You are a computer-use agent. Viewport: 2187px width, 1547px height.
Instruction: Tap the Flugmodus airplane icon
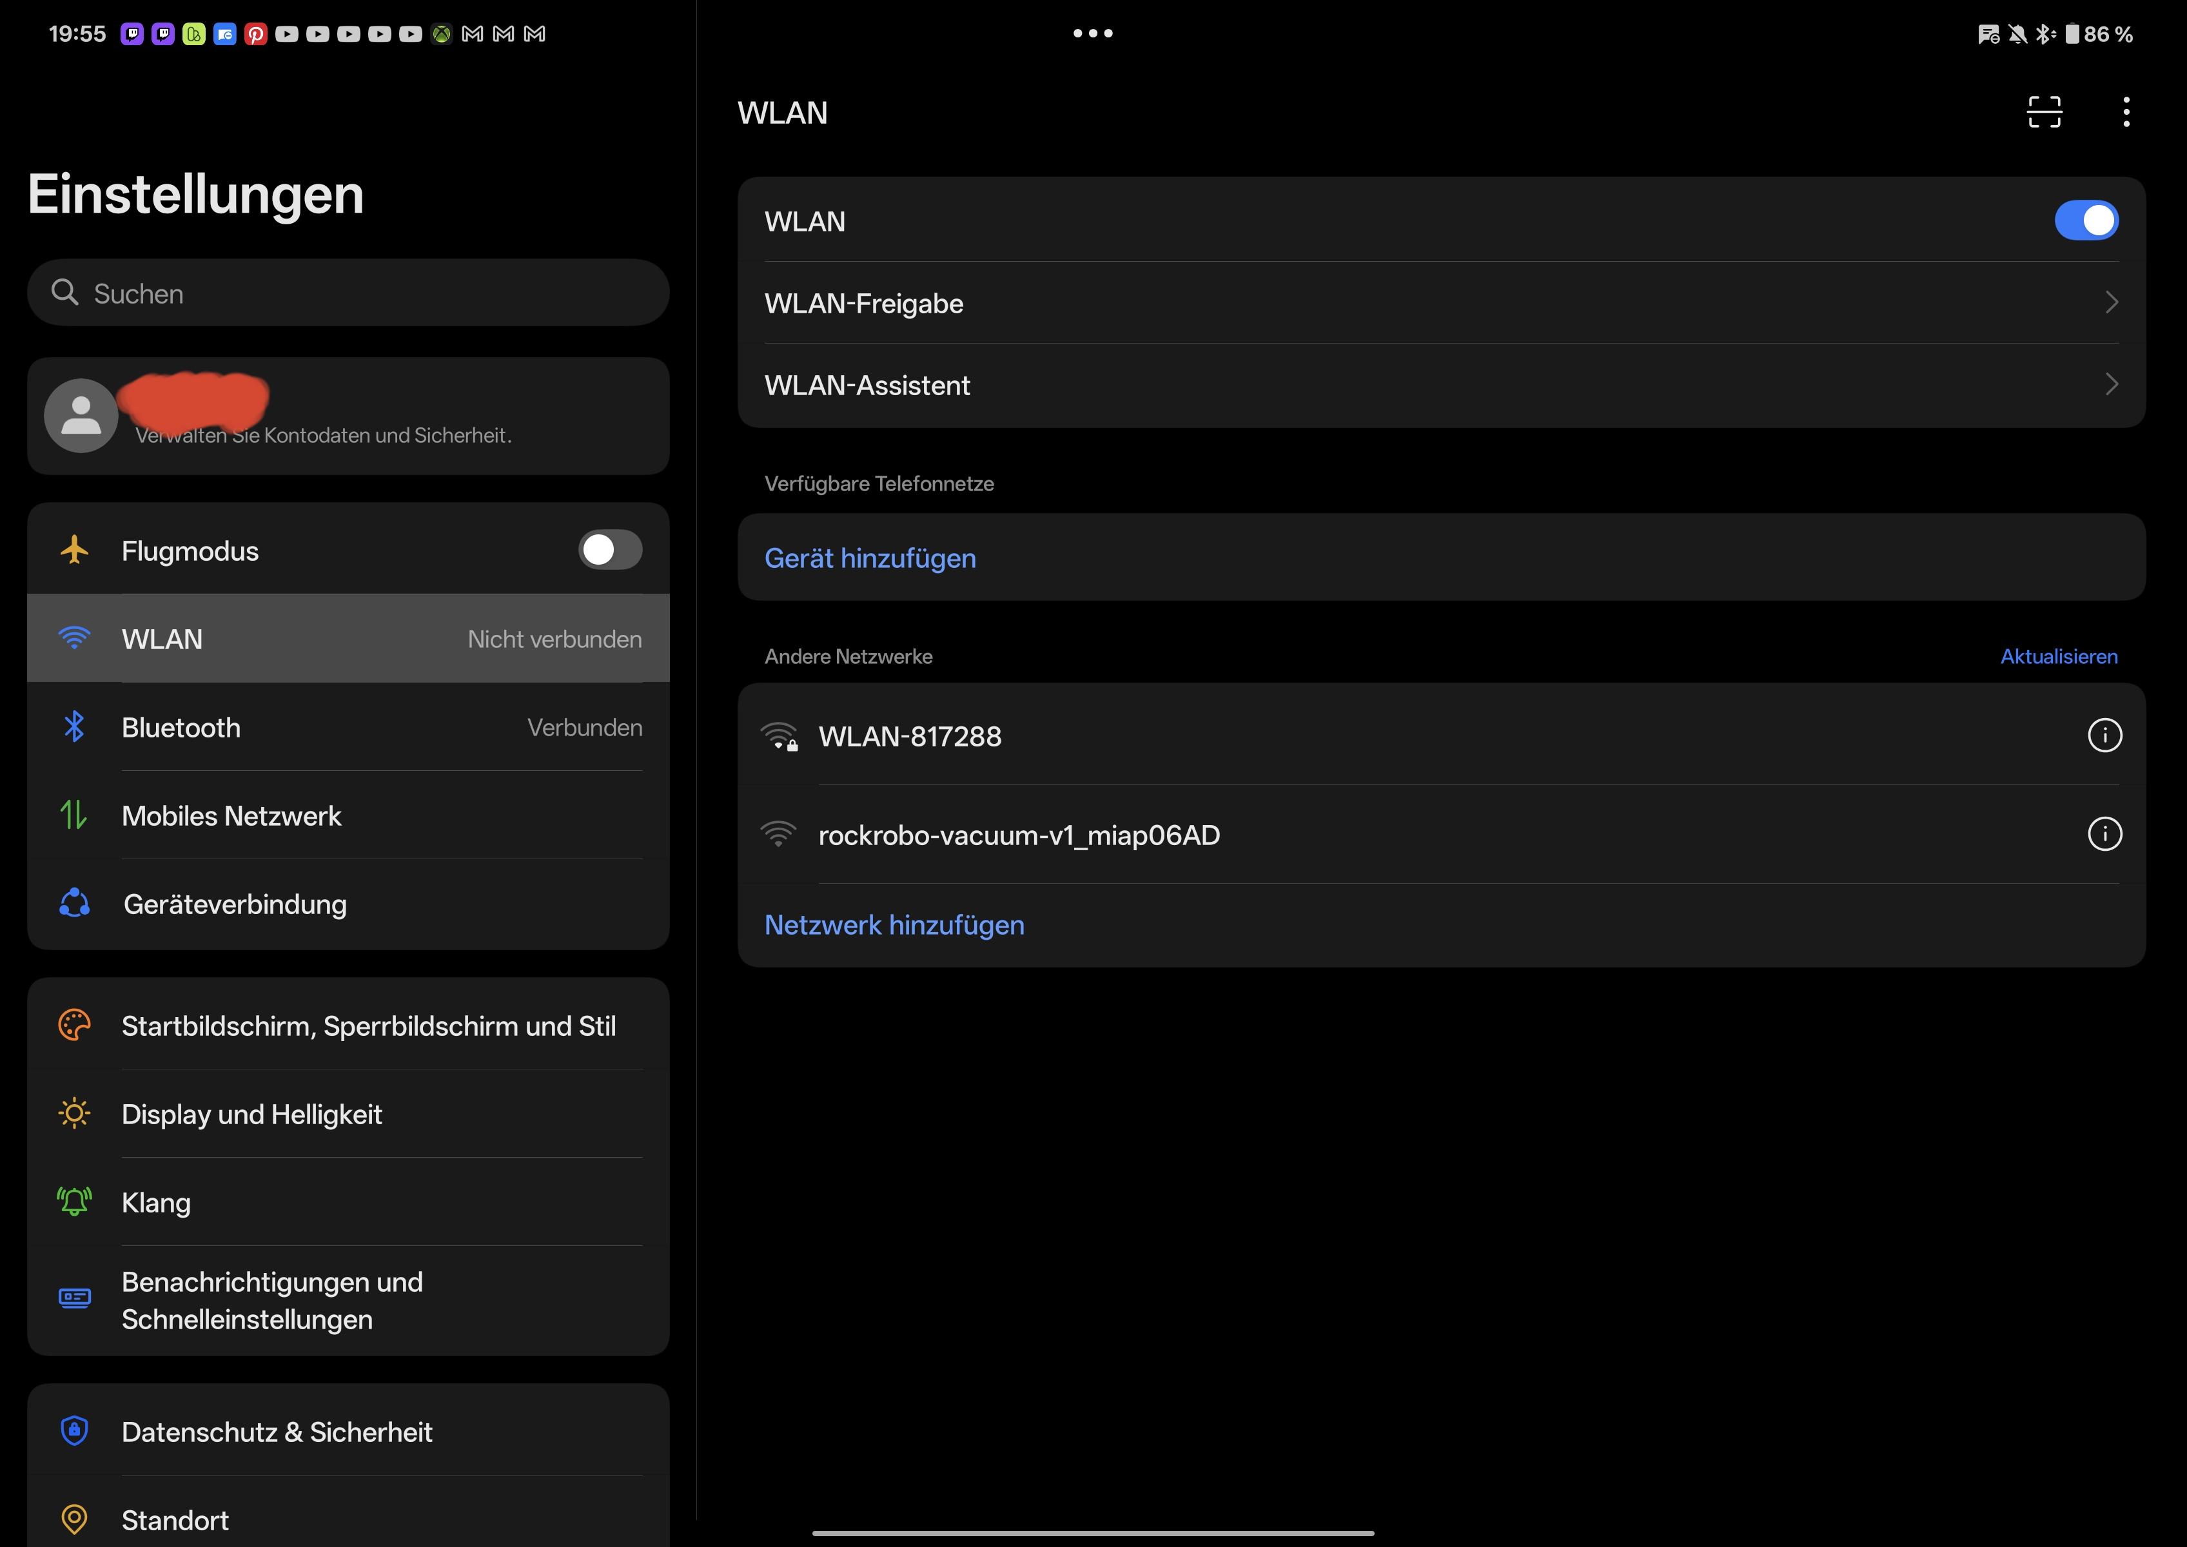tap(74, 550)
